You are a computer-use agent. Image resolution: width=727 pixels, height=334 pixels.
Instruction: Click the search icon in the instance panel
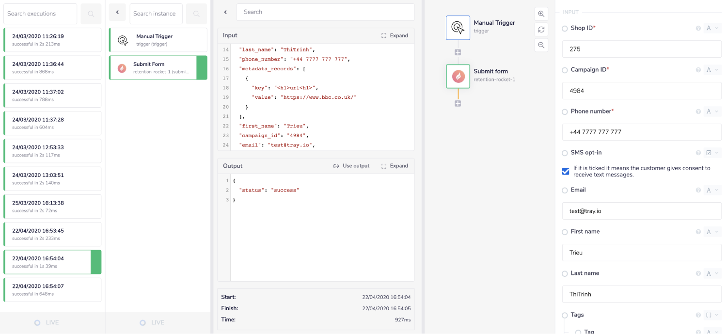pos(196,14)
